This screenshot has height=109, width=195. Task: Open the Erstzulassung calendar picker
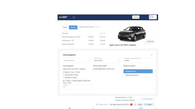pos(119,60)
